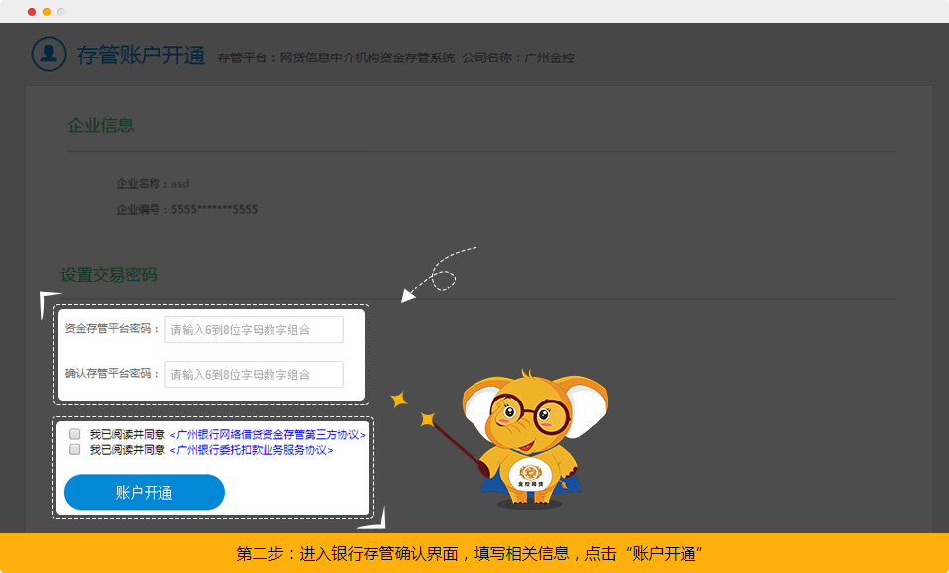Tick the checkbox for 委托扣款业务服务协议

coord(75,449)
